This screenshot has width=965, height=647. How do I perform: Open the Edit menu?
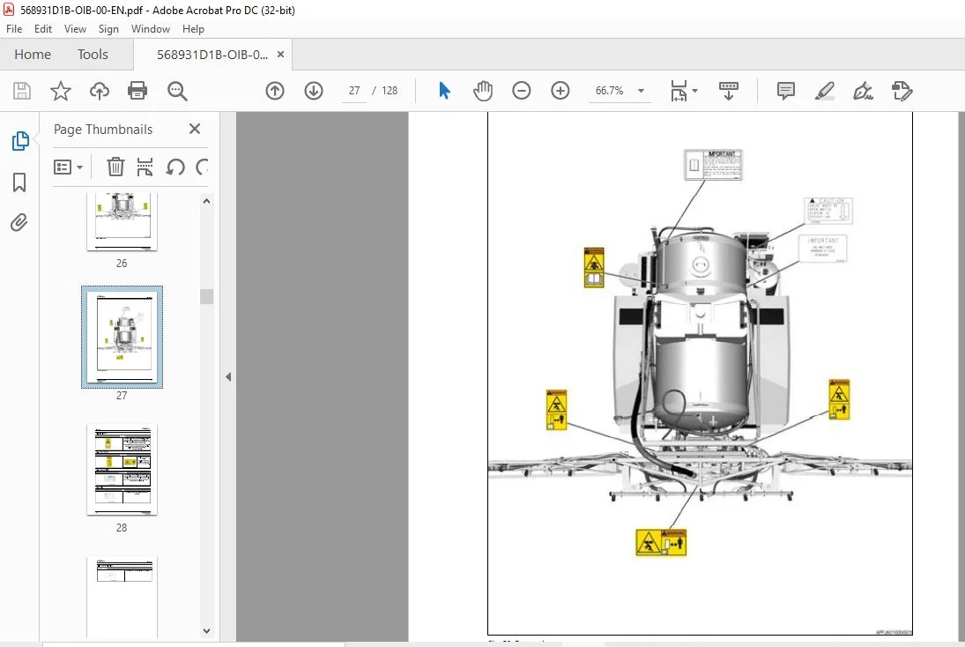coord(43,29)
